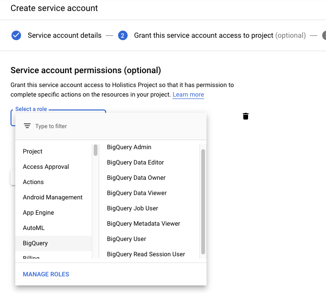This screenshot has height=295, width=326.
Task: Click the filter icon in search box
Action: click(x=27, y=126)
